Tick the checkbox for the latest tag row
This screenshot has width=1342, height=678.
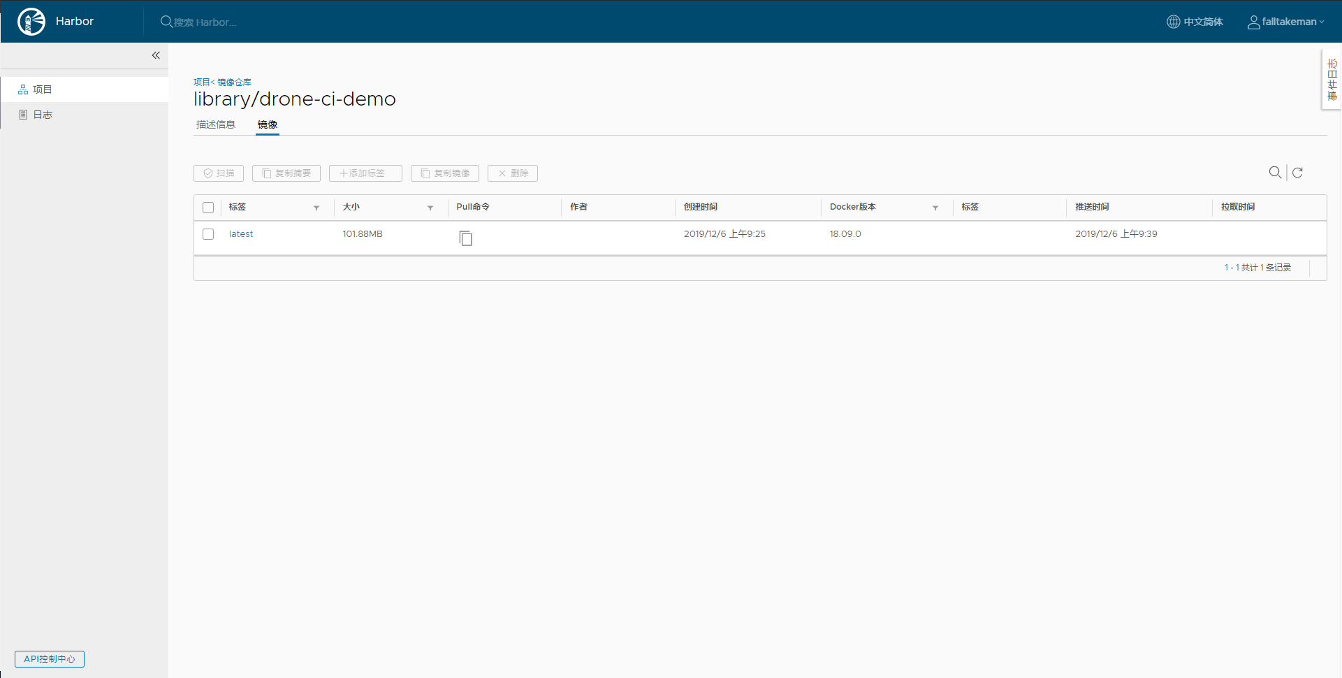(208, 234)
